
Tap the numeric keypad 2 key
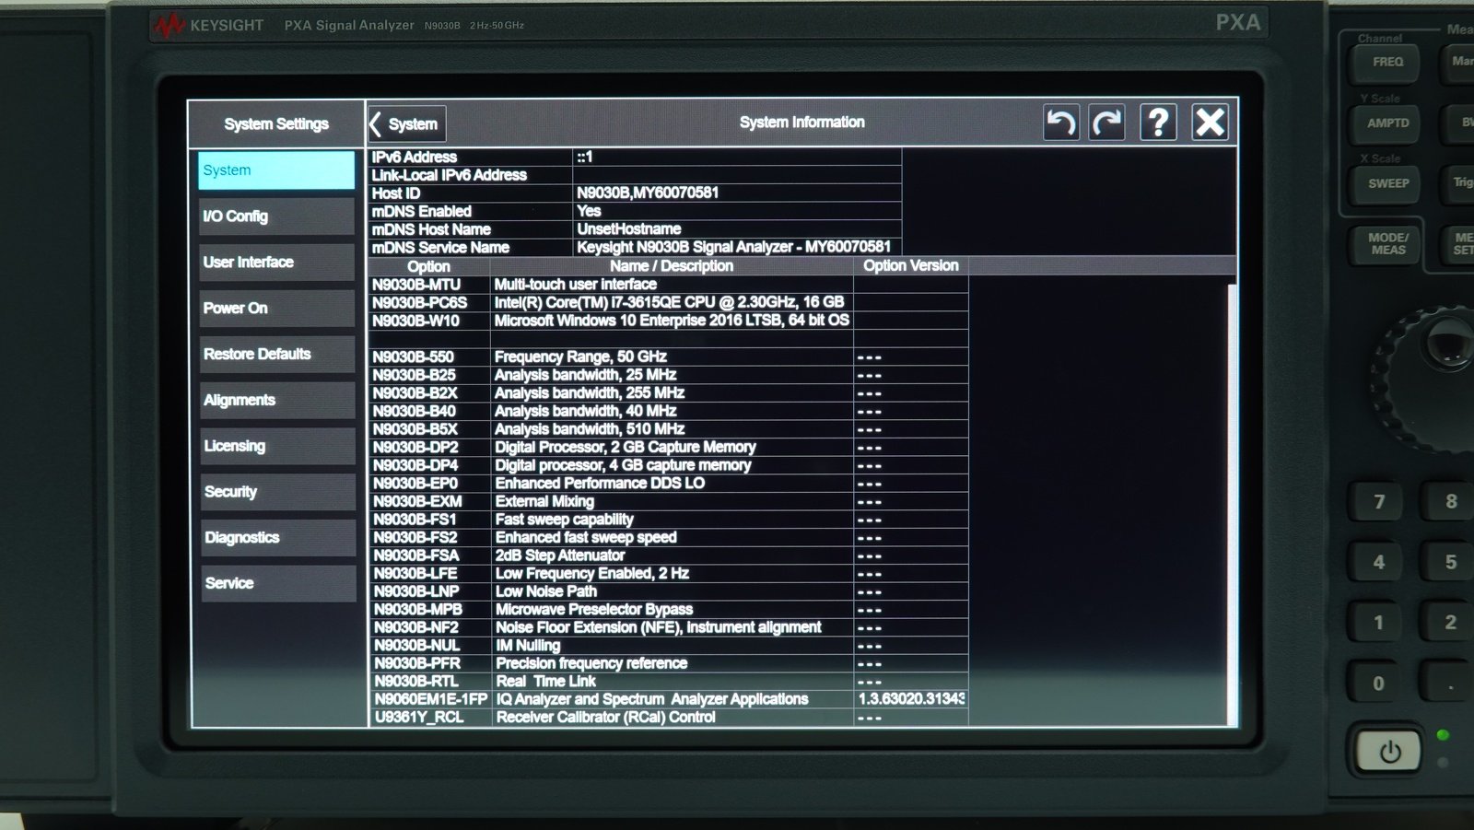pos(1450,623)
